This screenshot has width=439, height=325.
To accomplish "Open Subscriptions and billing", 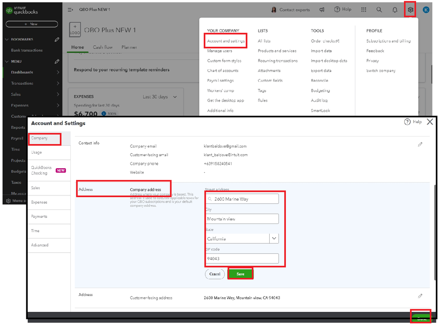I will [x=388, y=41].
